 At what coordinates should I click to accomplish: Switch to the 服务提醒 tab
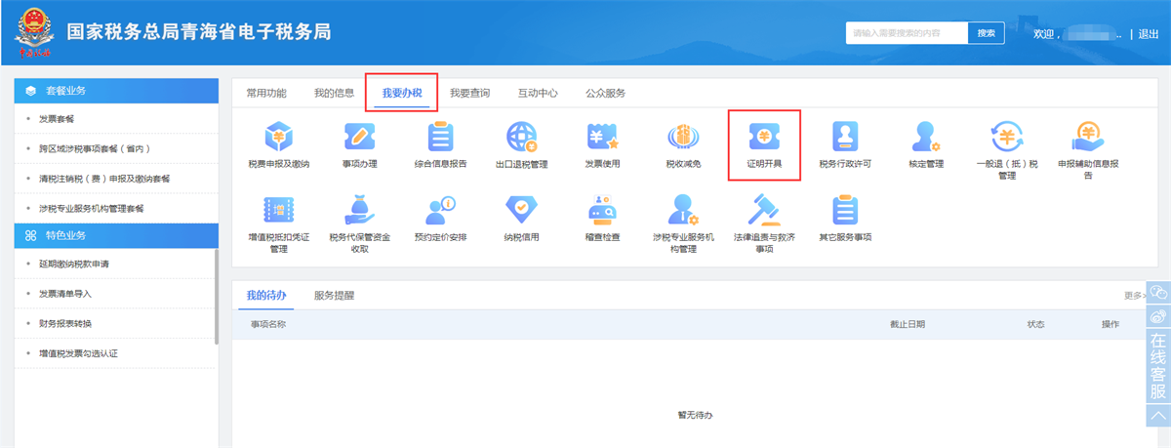(x=334, y=295)
